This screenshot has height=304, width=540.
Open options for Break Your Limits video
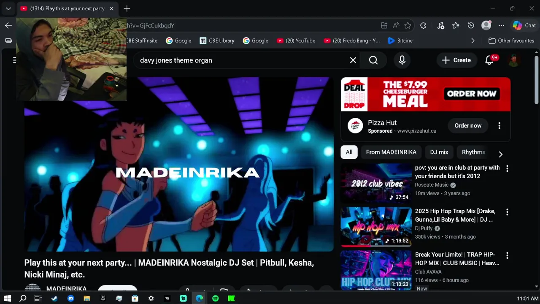[x=507, y=255]
